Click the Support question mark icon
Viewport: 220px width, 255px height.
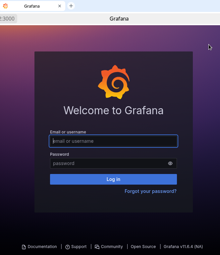[x=68, y=247]
